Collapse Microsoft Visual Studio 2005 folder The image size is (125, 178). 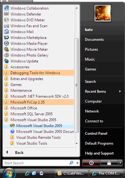(38, 120)
